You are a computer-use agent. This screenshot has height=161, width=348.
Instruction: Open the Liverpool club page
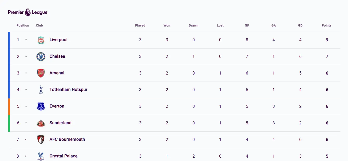pos(58,40)
